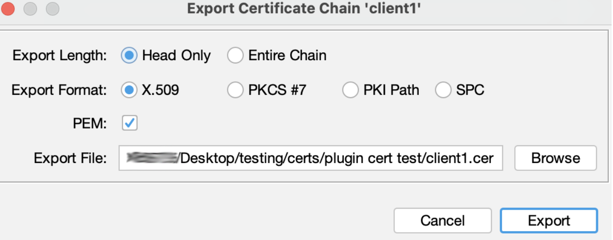Choose Entire Chain export length

[235, 56]
